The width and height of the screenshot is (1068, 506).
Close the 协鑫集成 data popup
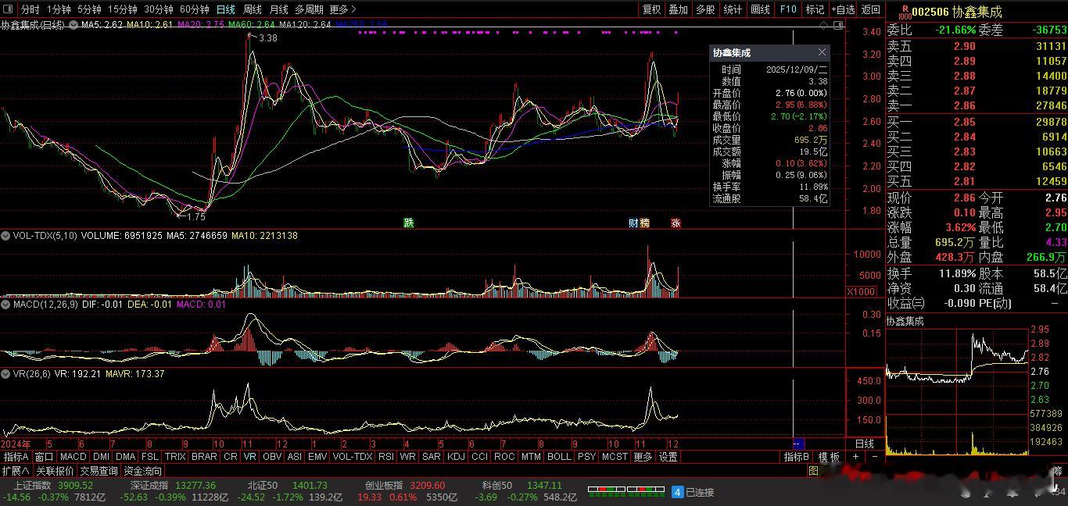822,52
